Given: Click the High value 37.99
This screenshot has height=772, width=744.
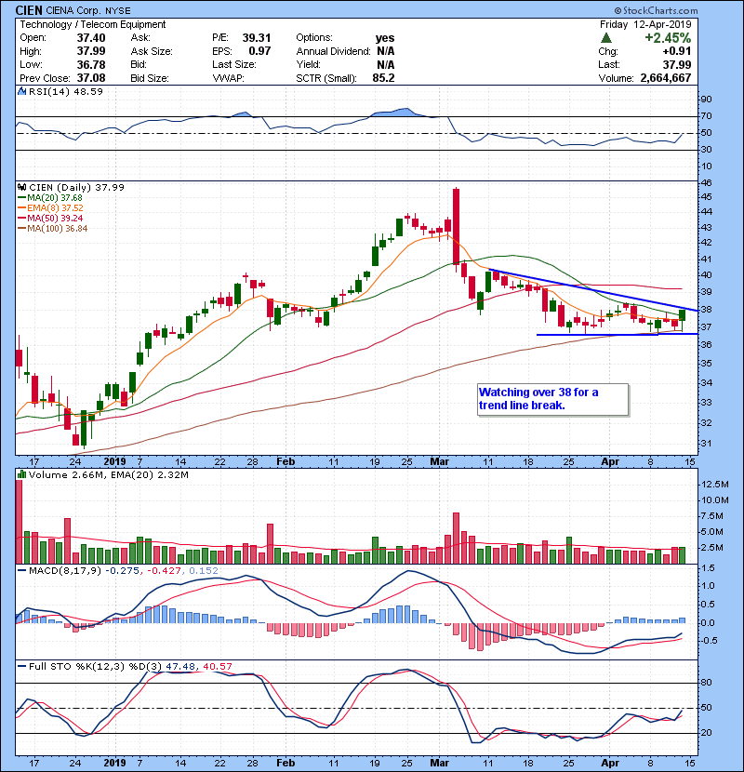Looking at the screenshot, I should pos(91,51).
